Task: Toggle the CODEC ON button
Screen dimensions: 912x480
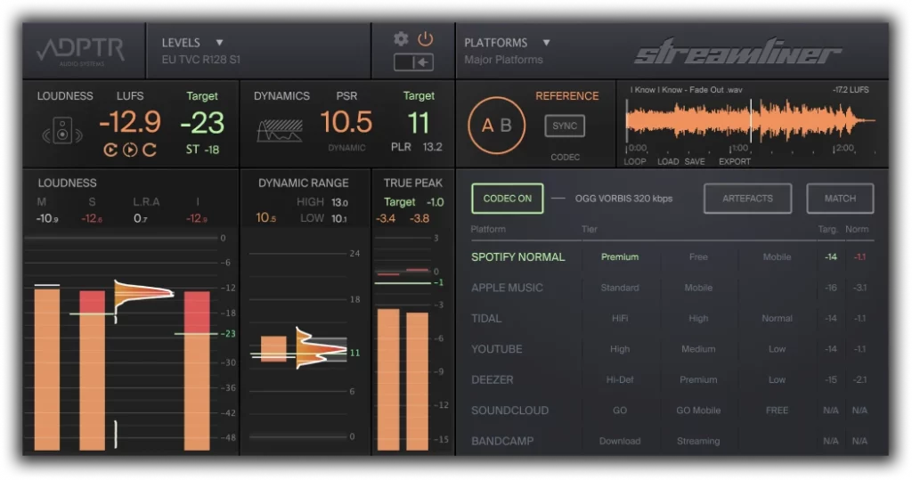Action: (507, 199)
